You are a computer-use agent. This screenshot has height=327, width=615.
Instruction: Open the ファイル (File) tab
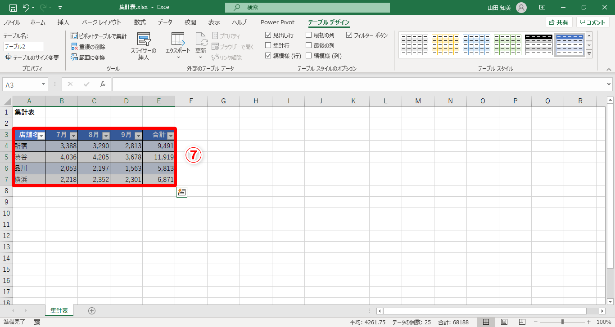click(x=12, y=22)
